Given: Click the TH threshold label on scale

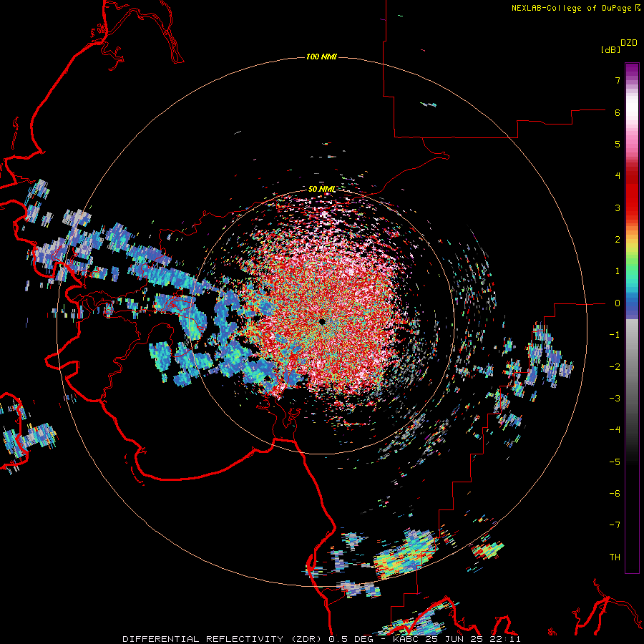Looking at the screenshot, I should pyautogui.click(x=615, y=557).
